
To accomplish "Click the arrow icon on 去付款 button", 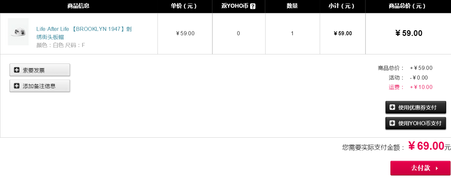I will point(437,168).
